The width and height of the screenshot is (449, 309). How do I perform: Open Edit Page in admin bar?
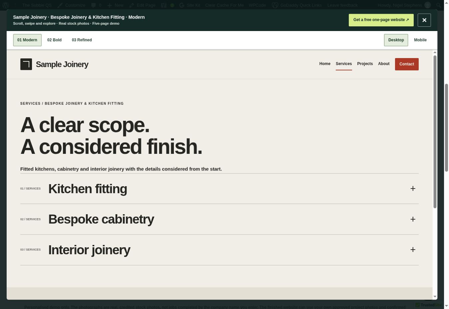click(x=142, y=5)
